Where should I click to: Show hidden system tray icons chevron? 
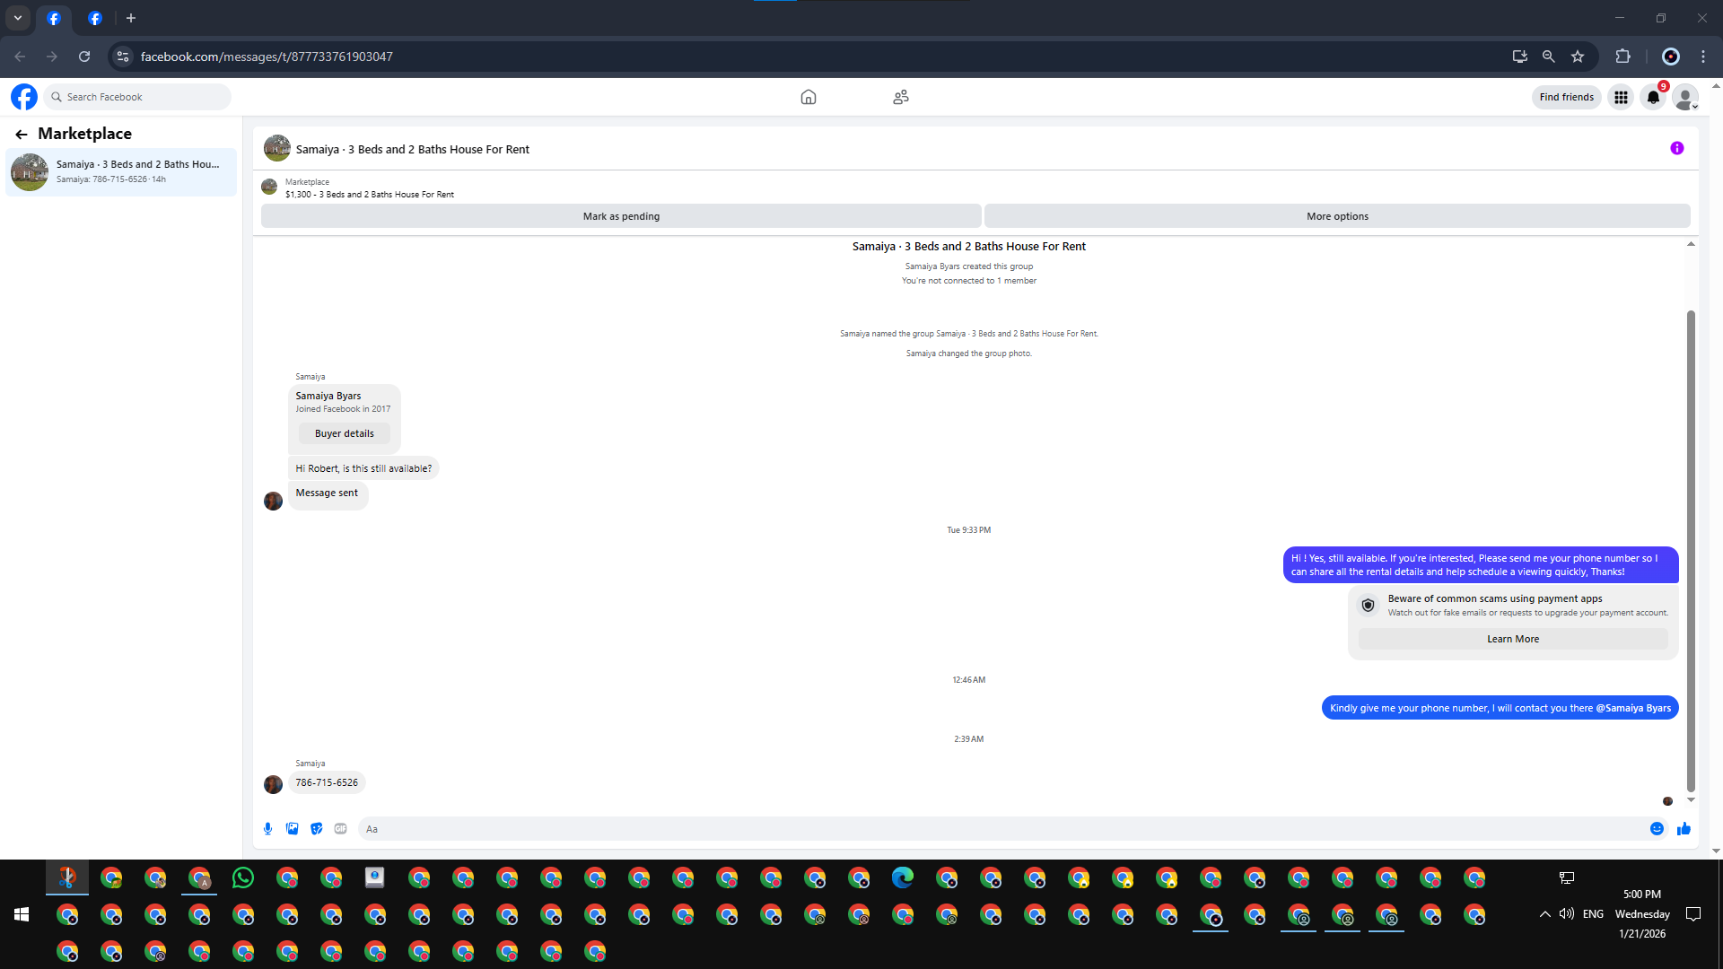tap(1544, 914)
